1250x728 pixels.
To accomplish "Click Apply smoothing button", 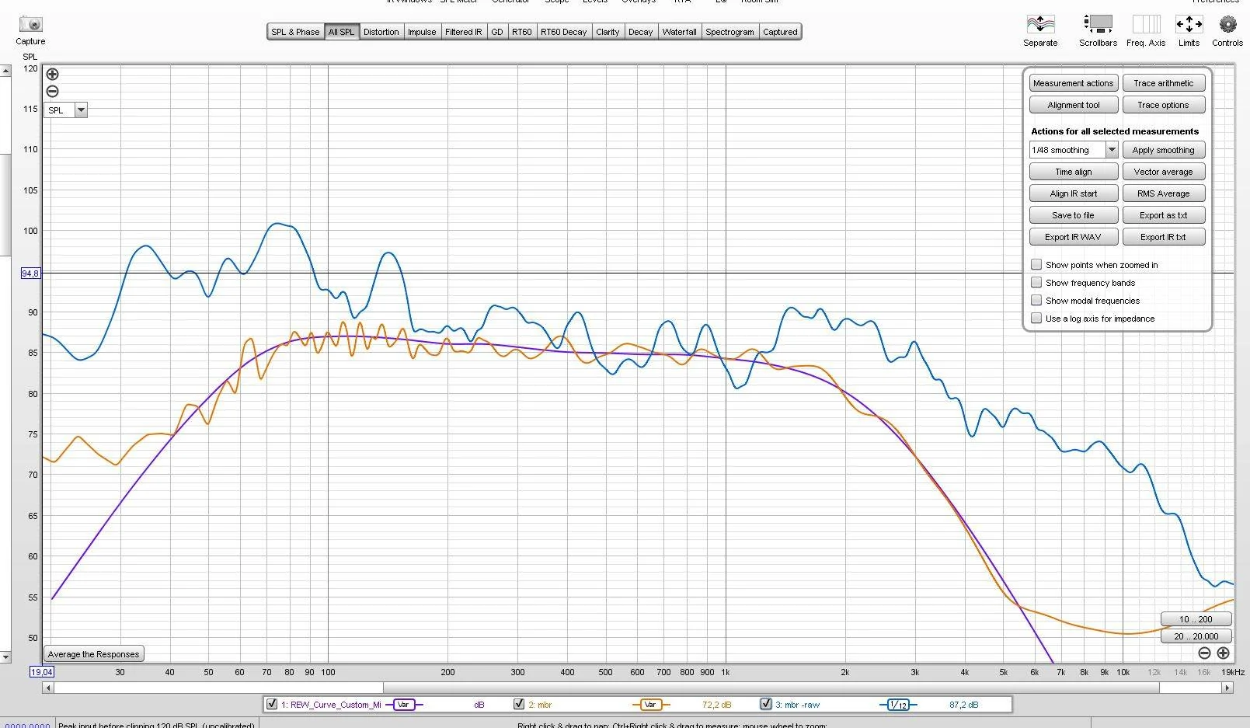I will 1163,150.
